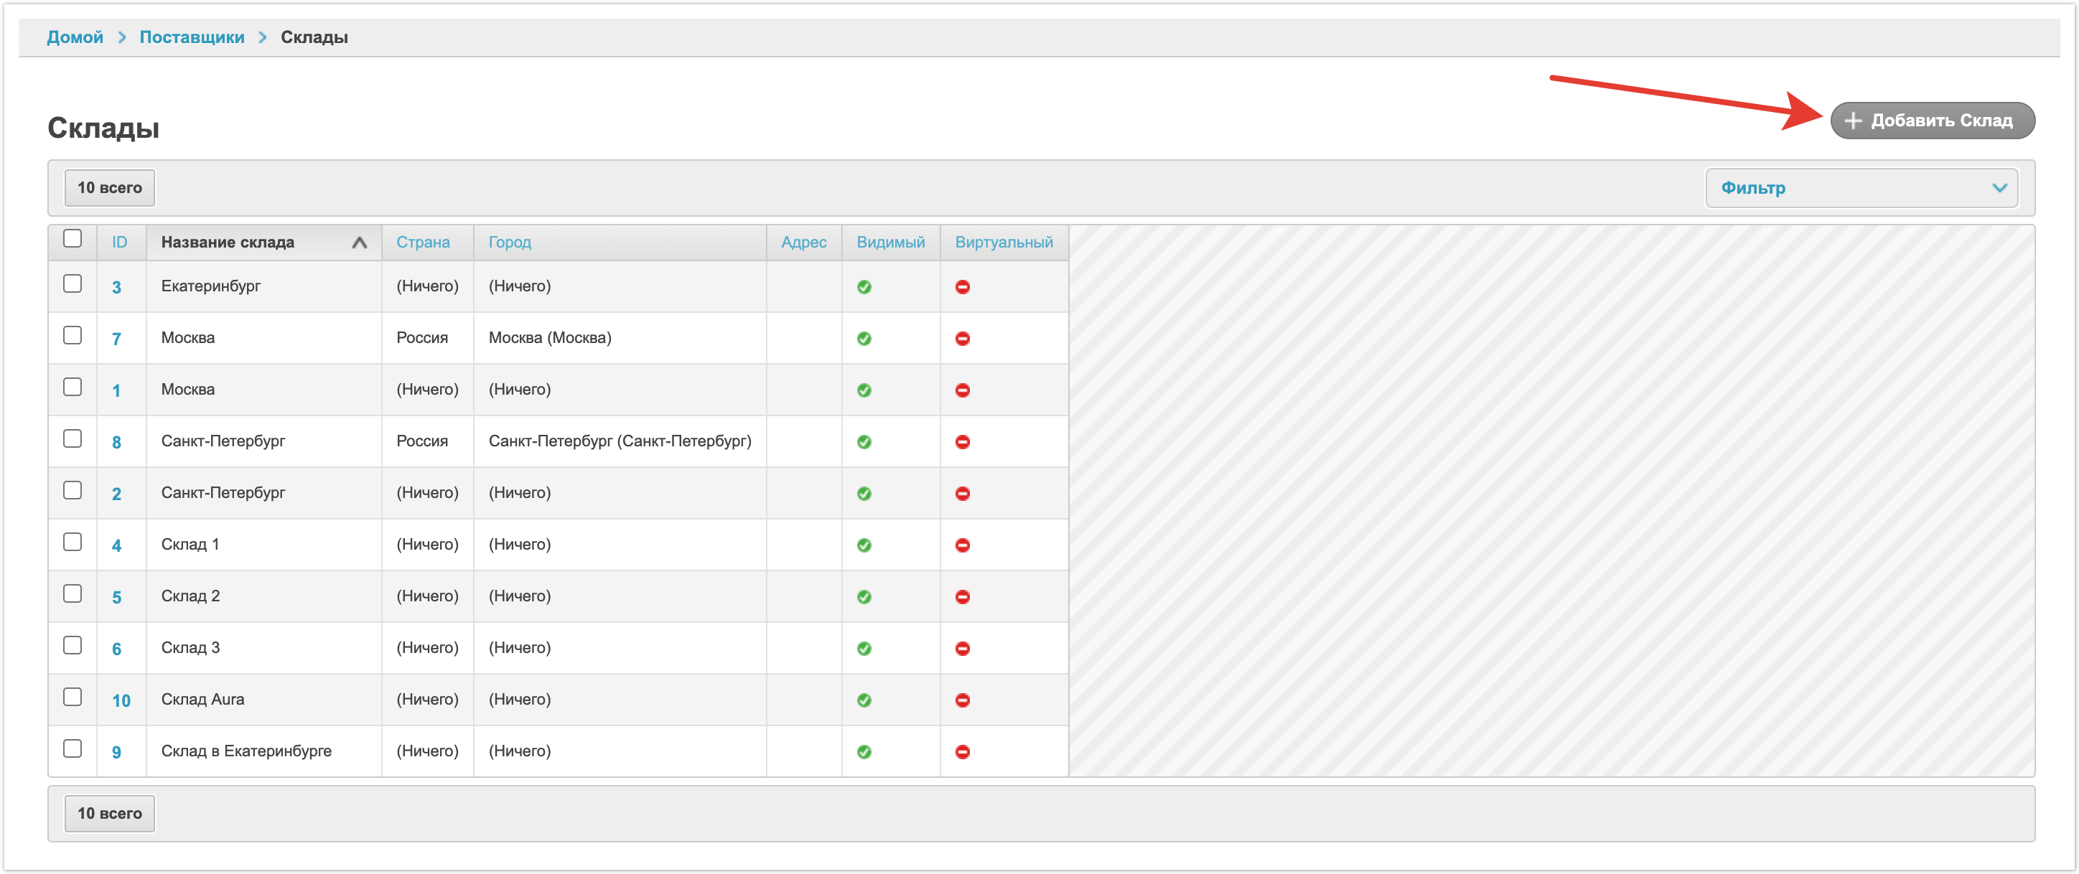Click red virtual icon for Склад в Екатеринбурге

[962, 751]
